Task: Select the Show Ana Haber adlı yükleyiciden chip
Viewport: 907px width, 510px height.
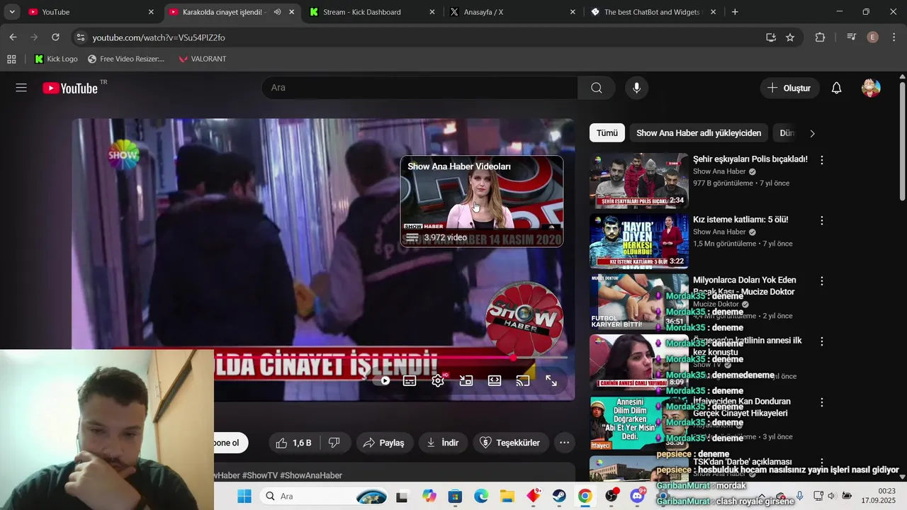Action: click(699, 133)
